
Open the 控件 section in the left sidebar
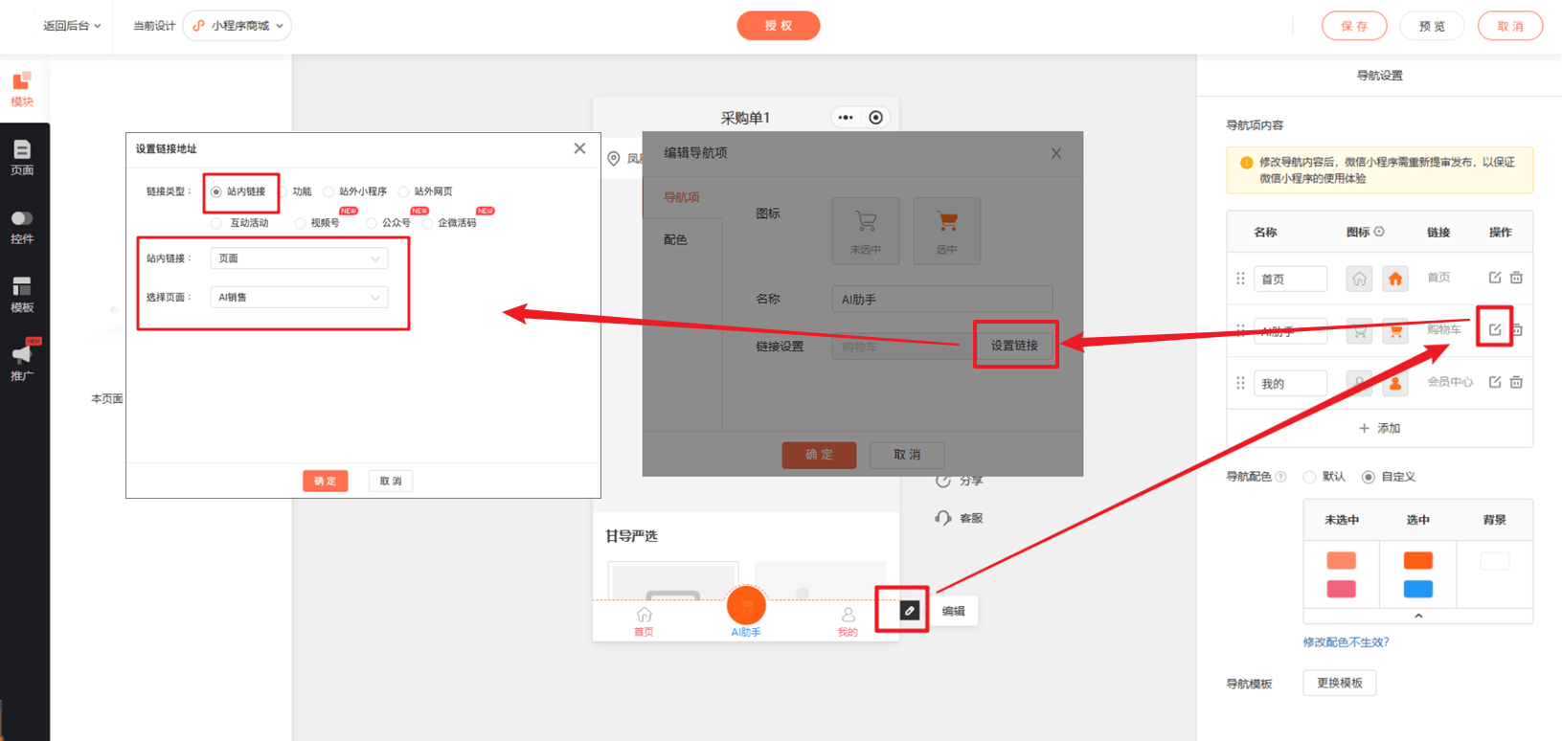[x=22, y=227]
